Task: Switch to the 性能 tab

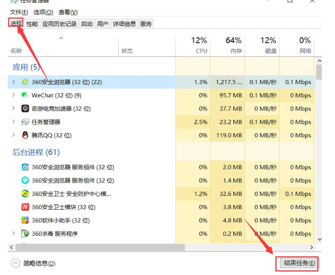Action: tap(32, 24)
